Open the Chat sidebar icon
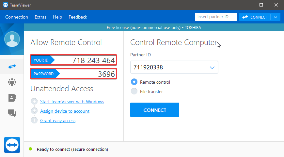The height and width of the screenshot is (157, 284). [12, 113]
